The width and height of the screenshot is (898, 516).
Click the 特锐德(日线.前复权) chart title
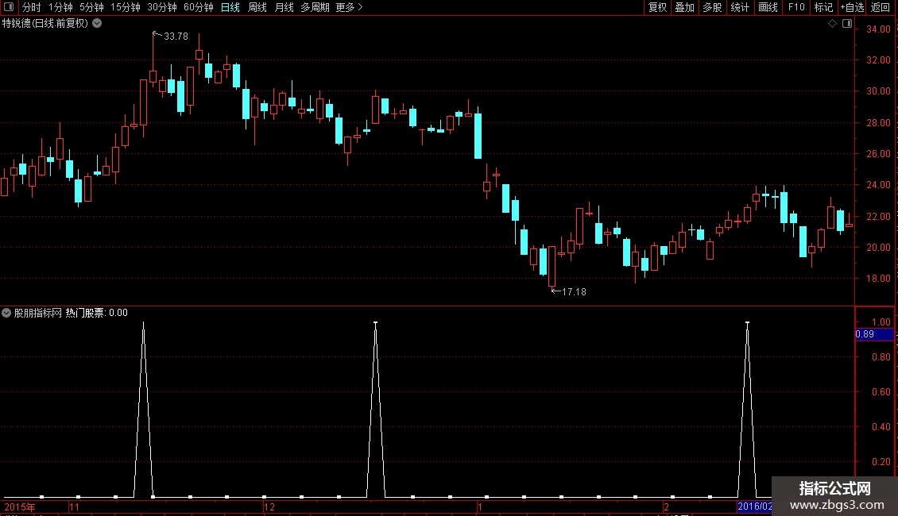45,24
